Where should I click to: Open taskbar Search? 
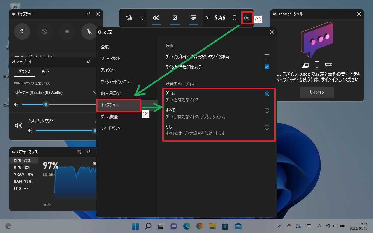point(148,226)
